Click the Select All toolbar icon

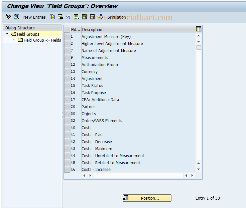pos(77,17)
